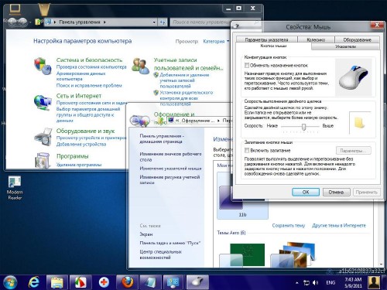Viewport: 387px width, 290px height.
Task: Open Programs category icon
Action: click(43, 160)
